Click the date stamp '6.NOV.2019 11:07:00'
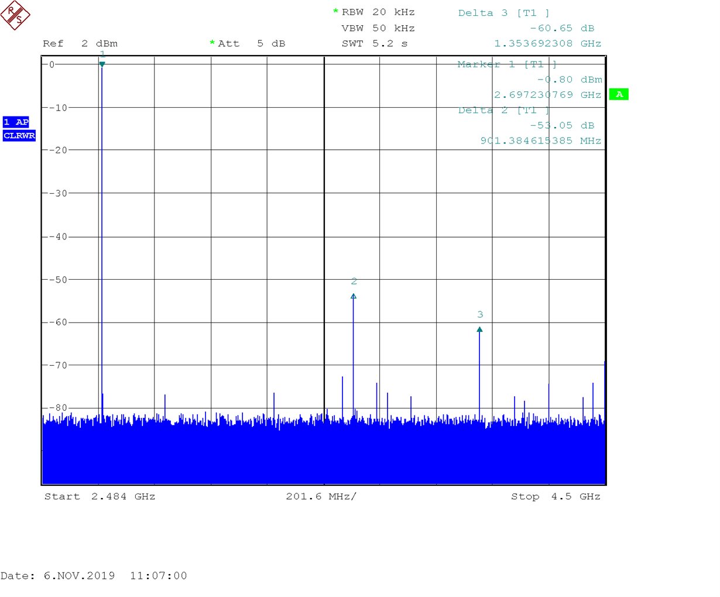 (x=115, y=576)
